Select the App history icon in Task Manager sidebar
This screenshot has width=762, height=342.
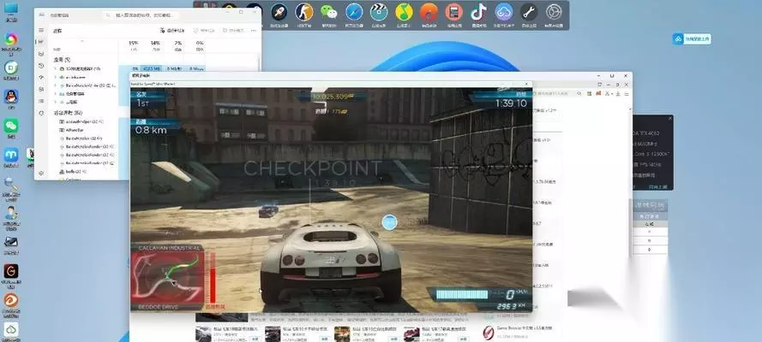(41, 66)
